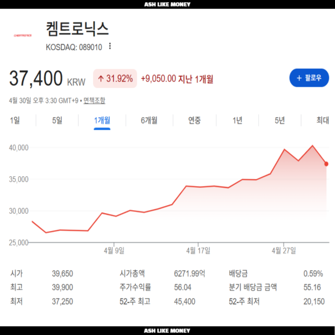This screenshot has width=335, height=335.
Task: Select the 1개월 chart tab
Action: pos(102,121)
